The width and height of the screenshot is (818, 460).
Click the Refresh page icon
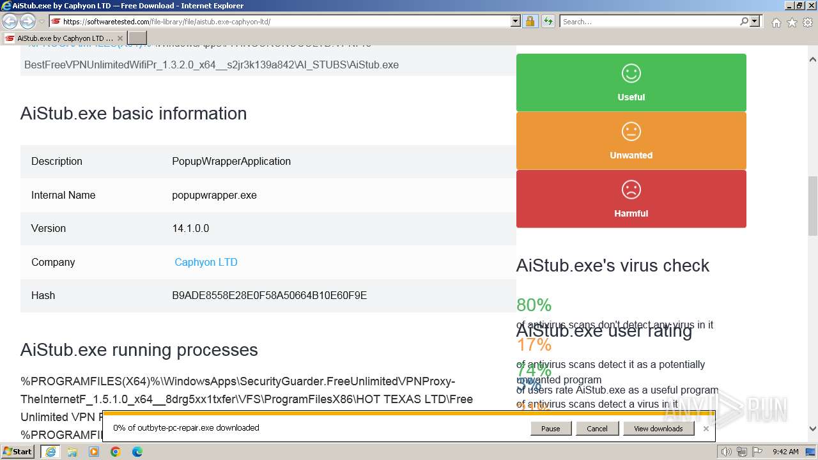(x=548, y=21)
